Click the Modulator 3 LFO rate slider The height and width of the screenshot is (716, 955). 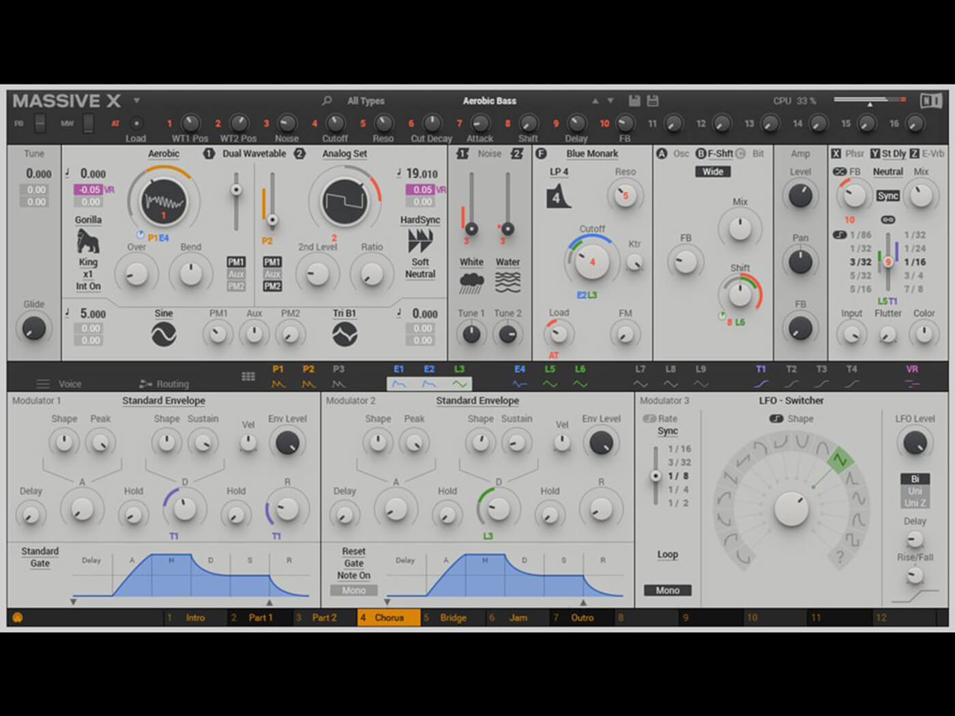[656, 475]
